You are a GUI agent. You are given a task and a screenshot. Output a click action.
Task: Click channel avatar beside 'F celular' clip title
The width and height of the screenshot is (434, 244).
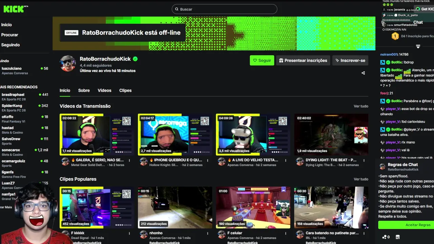click(x=222, y=235)
